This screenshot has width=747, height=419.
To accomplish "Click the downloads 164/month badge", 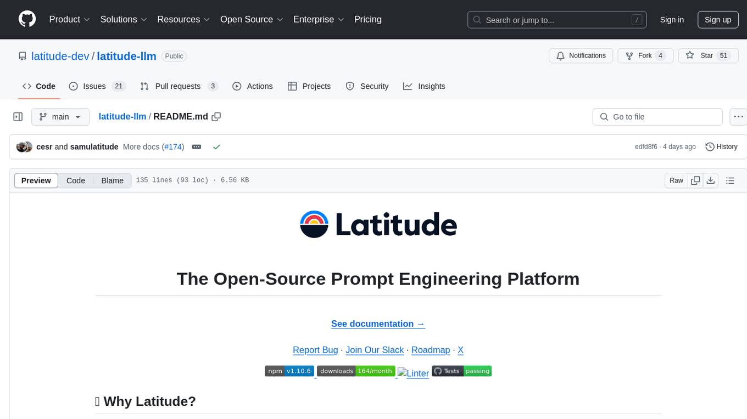I will [x=356, y=371].
